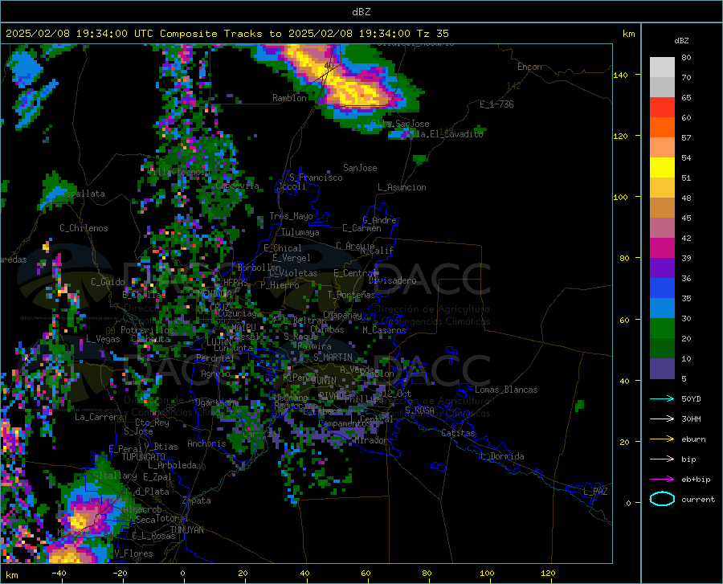Click the yellow eburn arrow icon

point(662,439)
